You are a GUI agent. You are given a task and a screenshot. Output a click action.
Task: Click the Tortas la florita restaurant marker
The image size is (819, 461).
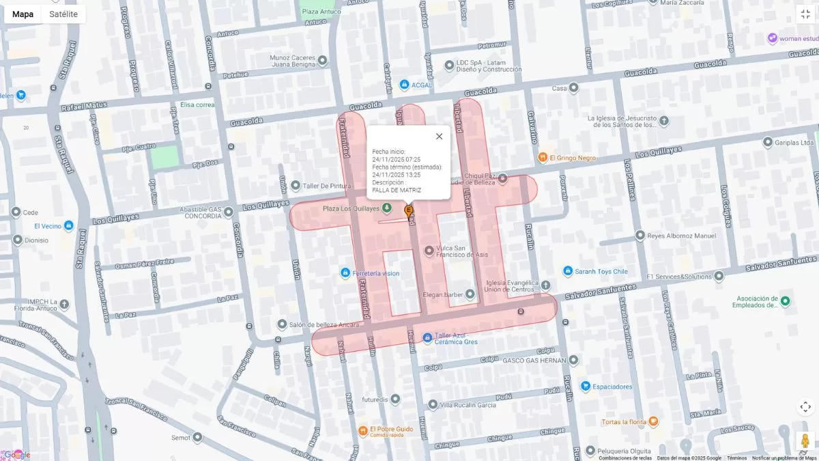(x=653, y=421)
